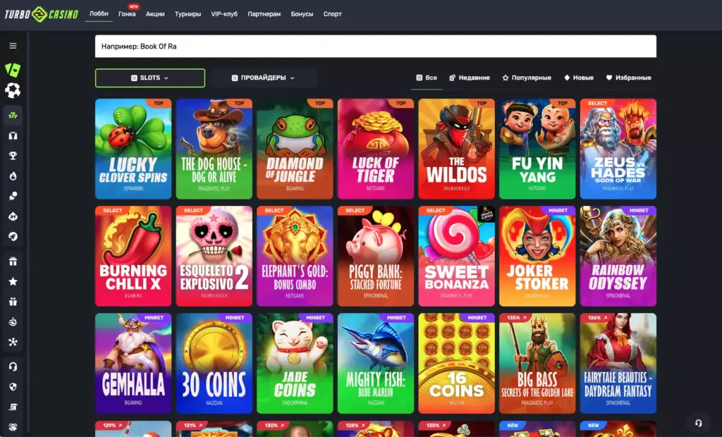Viewport: 722px width, 437px height.
Task: Open the SLOTS category dropdown
Action: [149, 78]
